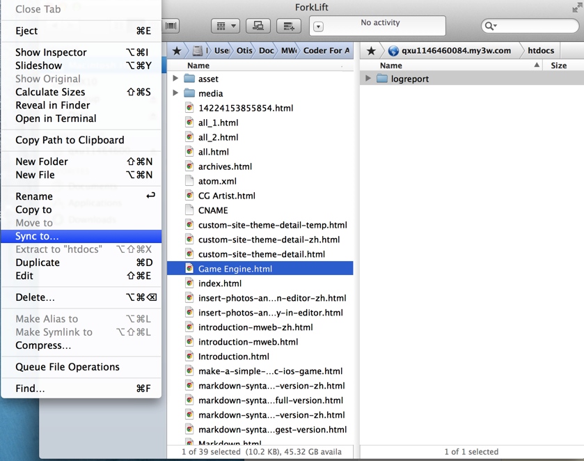Click the index.html file icon
The image size is (584, 461).
pos(189,283)
